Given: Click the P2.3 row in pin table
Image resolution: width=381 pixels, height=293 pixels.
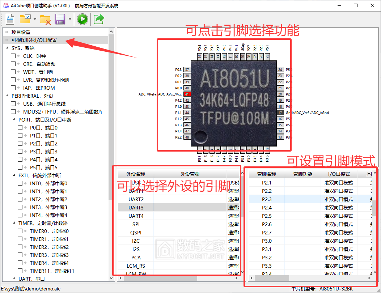Looking at the screenshot, I should pyautogui.click(x=267, y=199).
